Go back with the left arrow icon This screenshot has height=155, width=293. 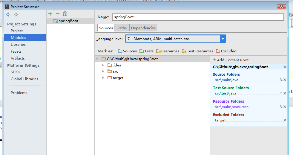point(8,14)
